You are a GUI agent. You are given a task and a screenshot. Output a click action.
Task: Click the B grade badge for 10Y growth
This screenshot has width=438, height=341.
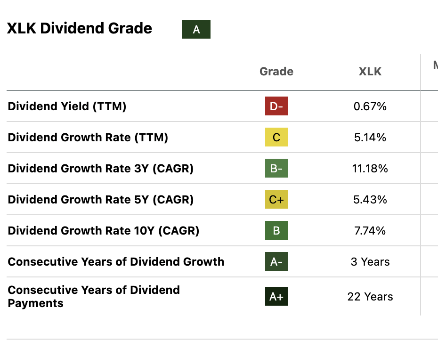tap(276, 231)
